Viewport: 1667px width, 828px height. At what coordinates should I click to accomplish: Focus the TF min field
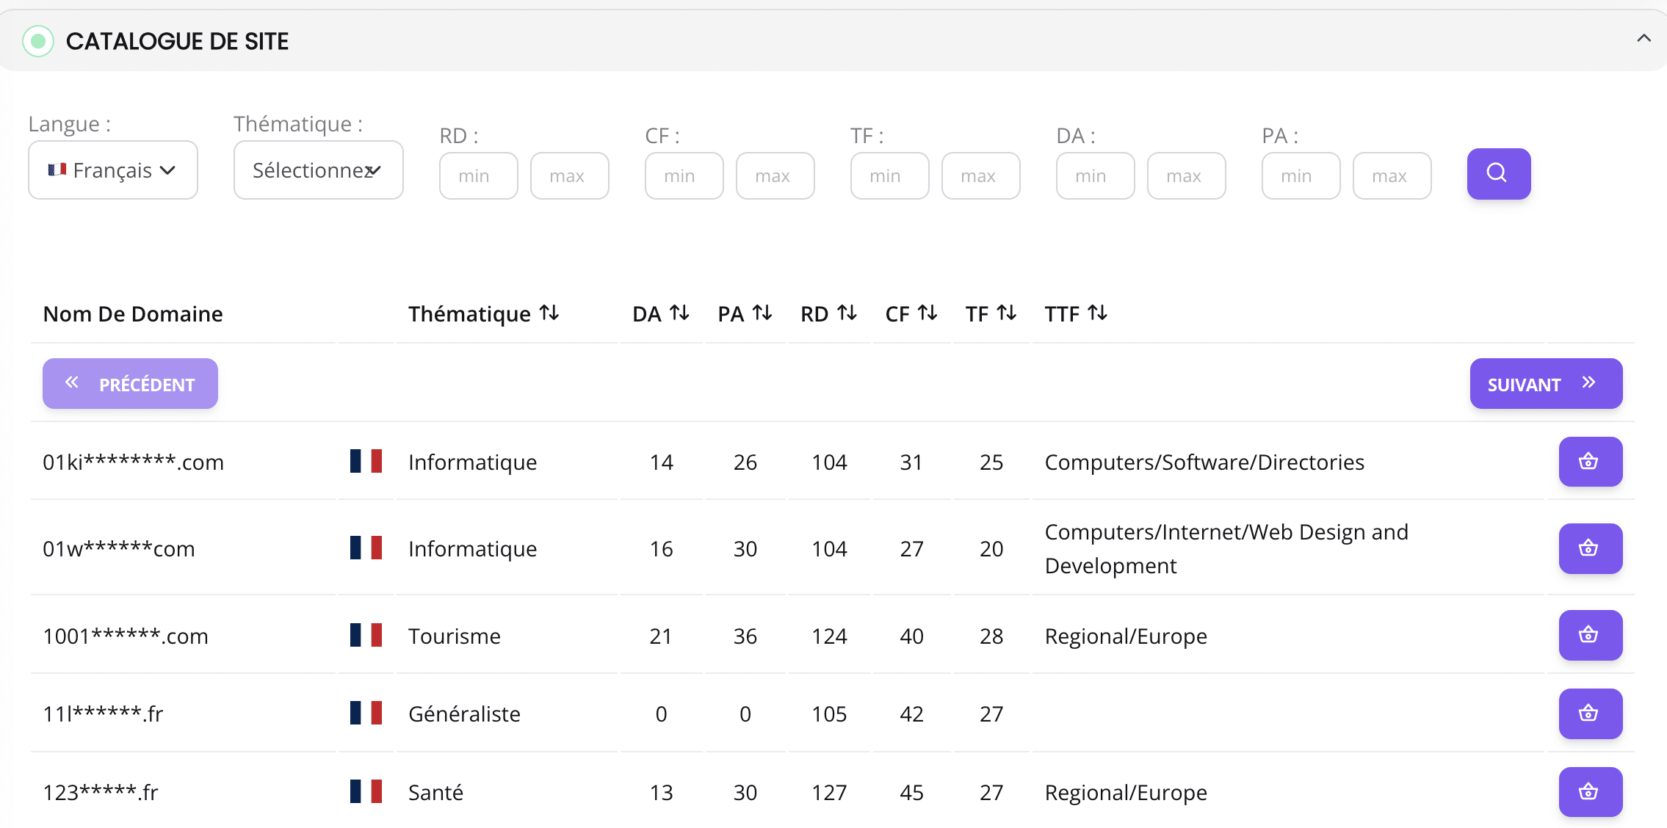click(890, 176)
